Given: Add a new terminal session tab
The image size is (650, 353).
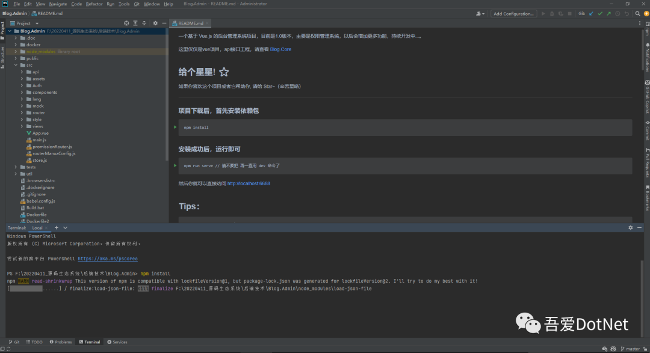Looking at the screenshot, I should 57,227.
